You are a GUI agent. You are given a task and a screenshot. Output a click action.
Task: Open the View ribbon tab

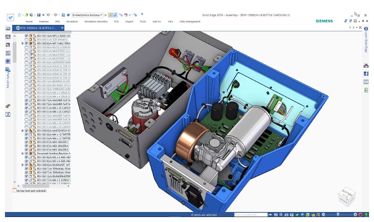click(170, 21)
